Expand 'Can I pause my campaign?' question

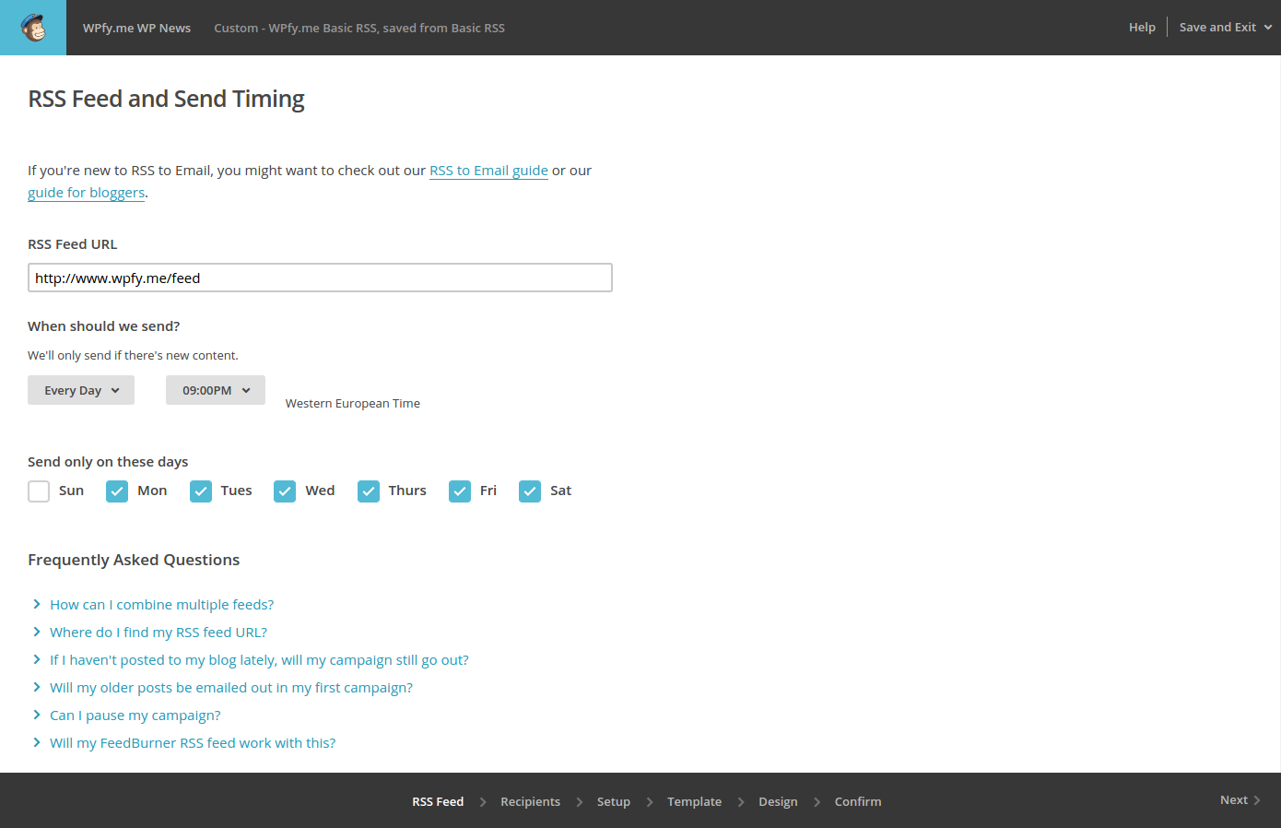click(135, 716)
